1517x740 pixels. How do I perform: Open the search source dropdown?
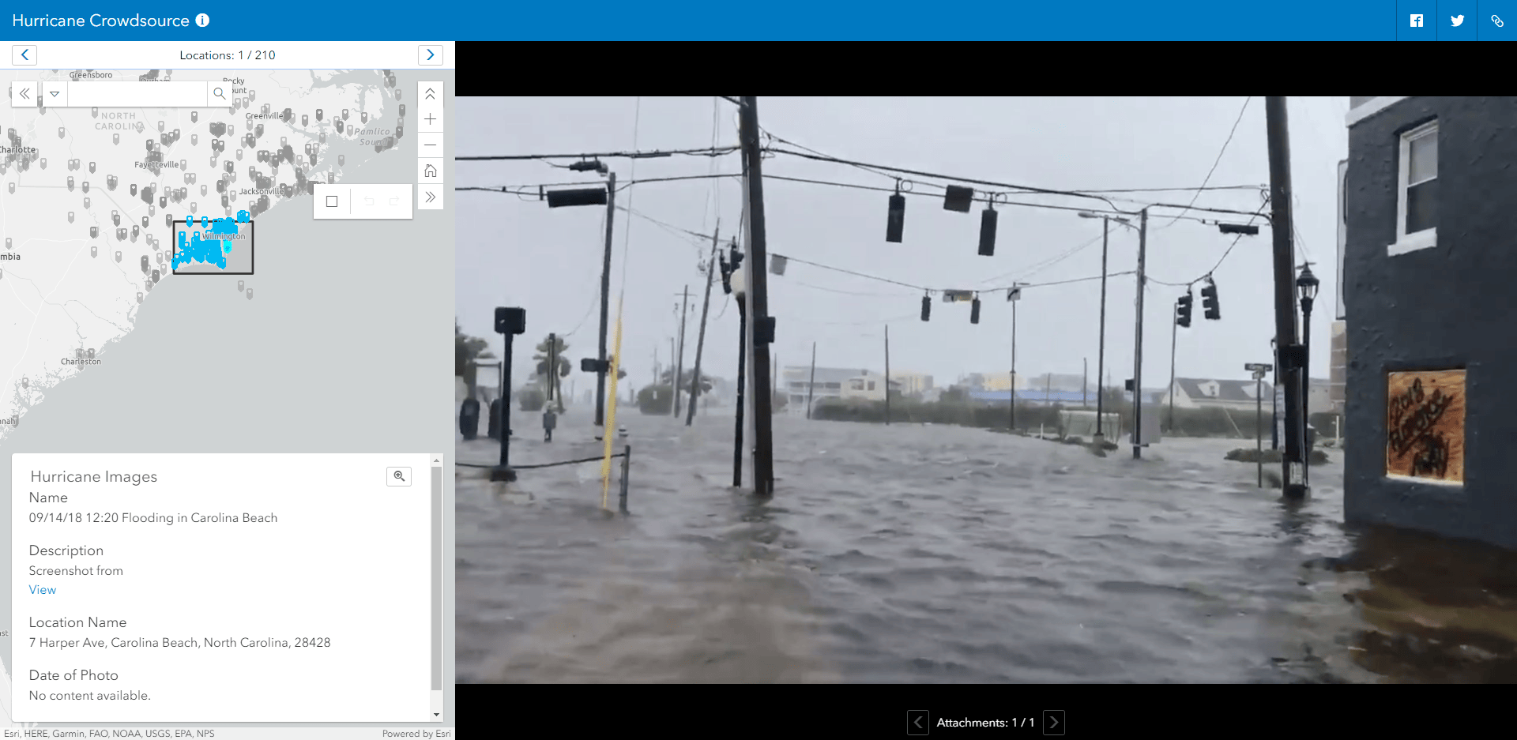click(54, 94)
